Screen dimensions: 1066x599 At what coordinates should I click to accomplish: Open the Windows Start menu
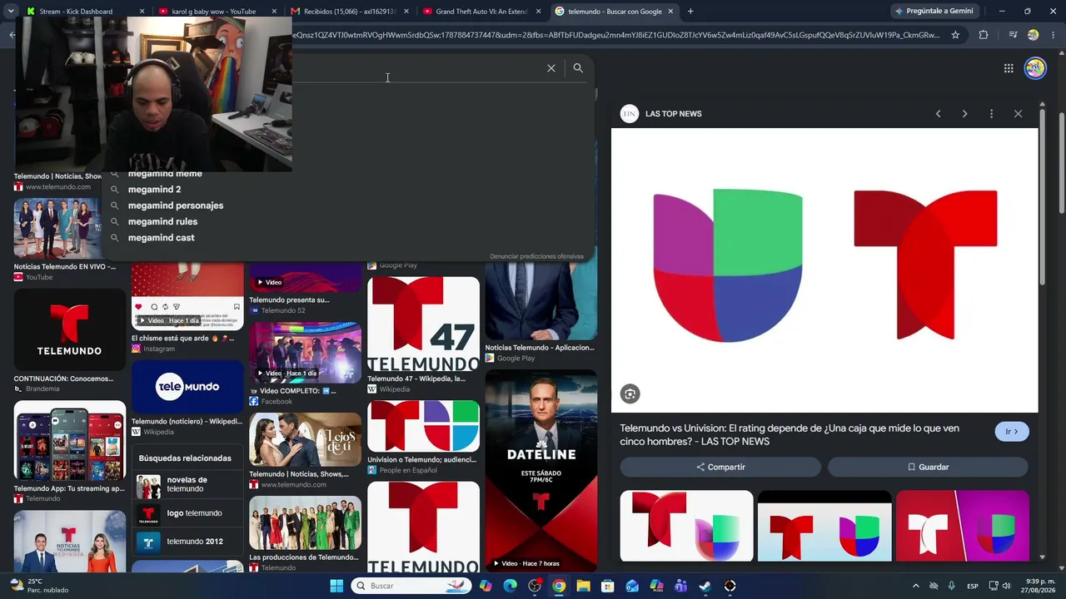[336, 586]
